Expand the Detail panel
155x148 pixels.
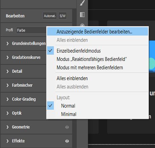[x=23, y=71]
